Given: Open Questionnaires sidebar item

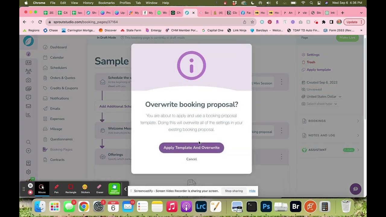Looking at the screenshot, I should [x=61, y=139].
